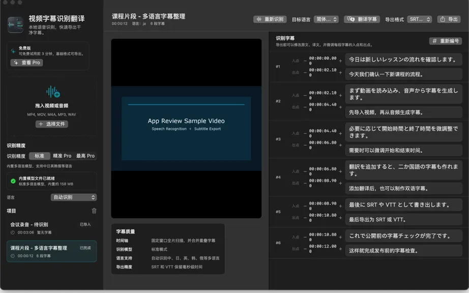Decrease out-point of subtitle #3
The image size is (469, 293).
(305, 145)
